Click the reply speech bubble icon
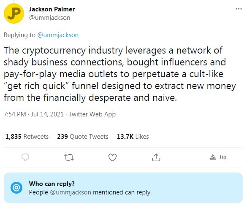 point(25,157)
